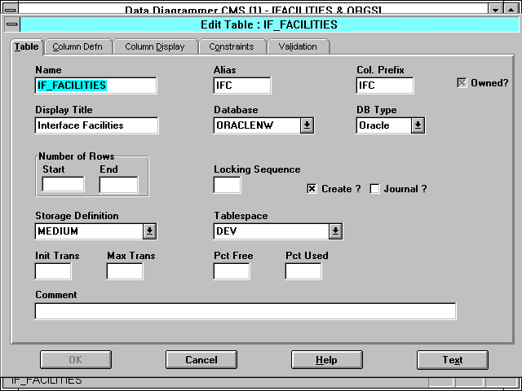This screenshot has width=522, height=391.
Task: Enable the Journal ? checkbox
Action: pyautogui.click(x=375, y=189)
